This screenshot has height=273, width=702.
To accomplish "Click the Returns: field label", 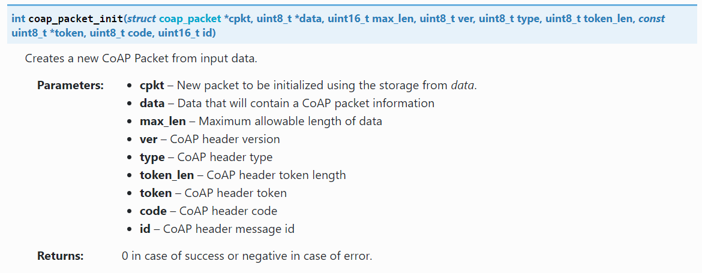I will tap(60, 256).
